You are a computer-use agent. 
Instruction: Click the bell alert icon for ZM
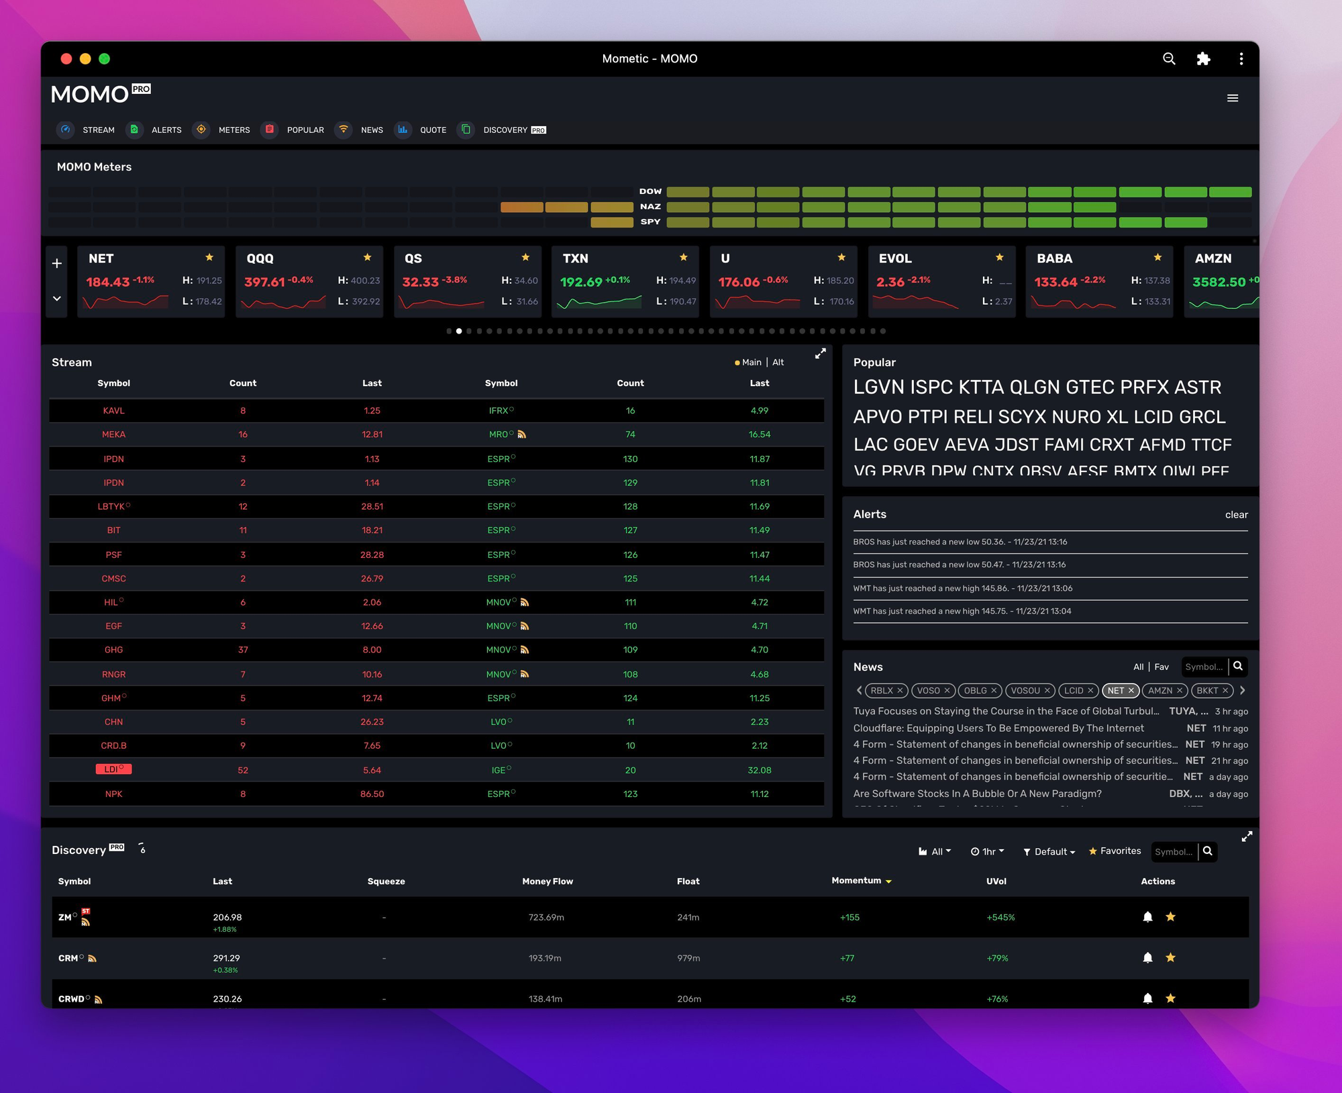click(x=1147, y=917)
